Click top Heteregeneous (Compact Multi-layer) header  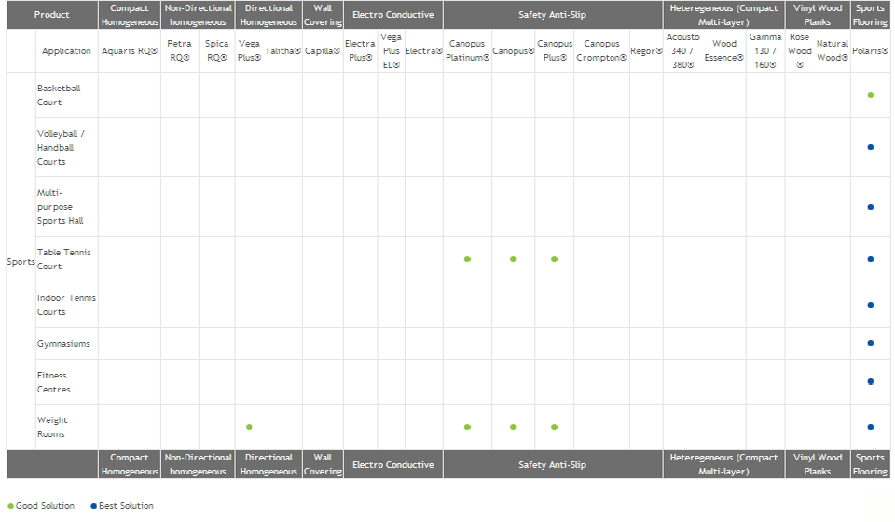click(x=723, y=15)
